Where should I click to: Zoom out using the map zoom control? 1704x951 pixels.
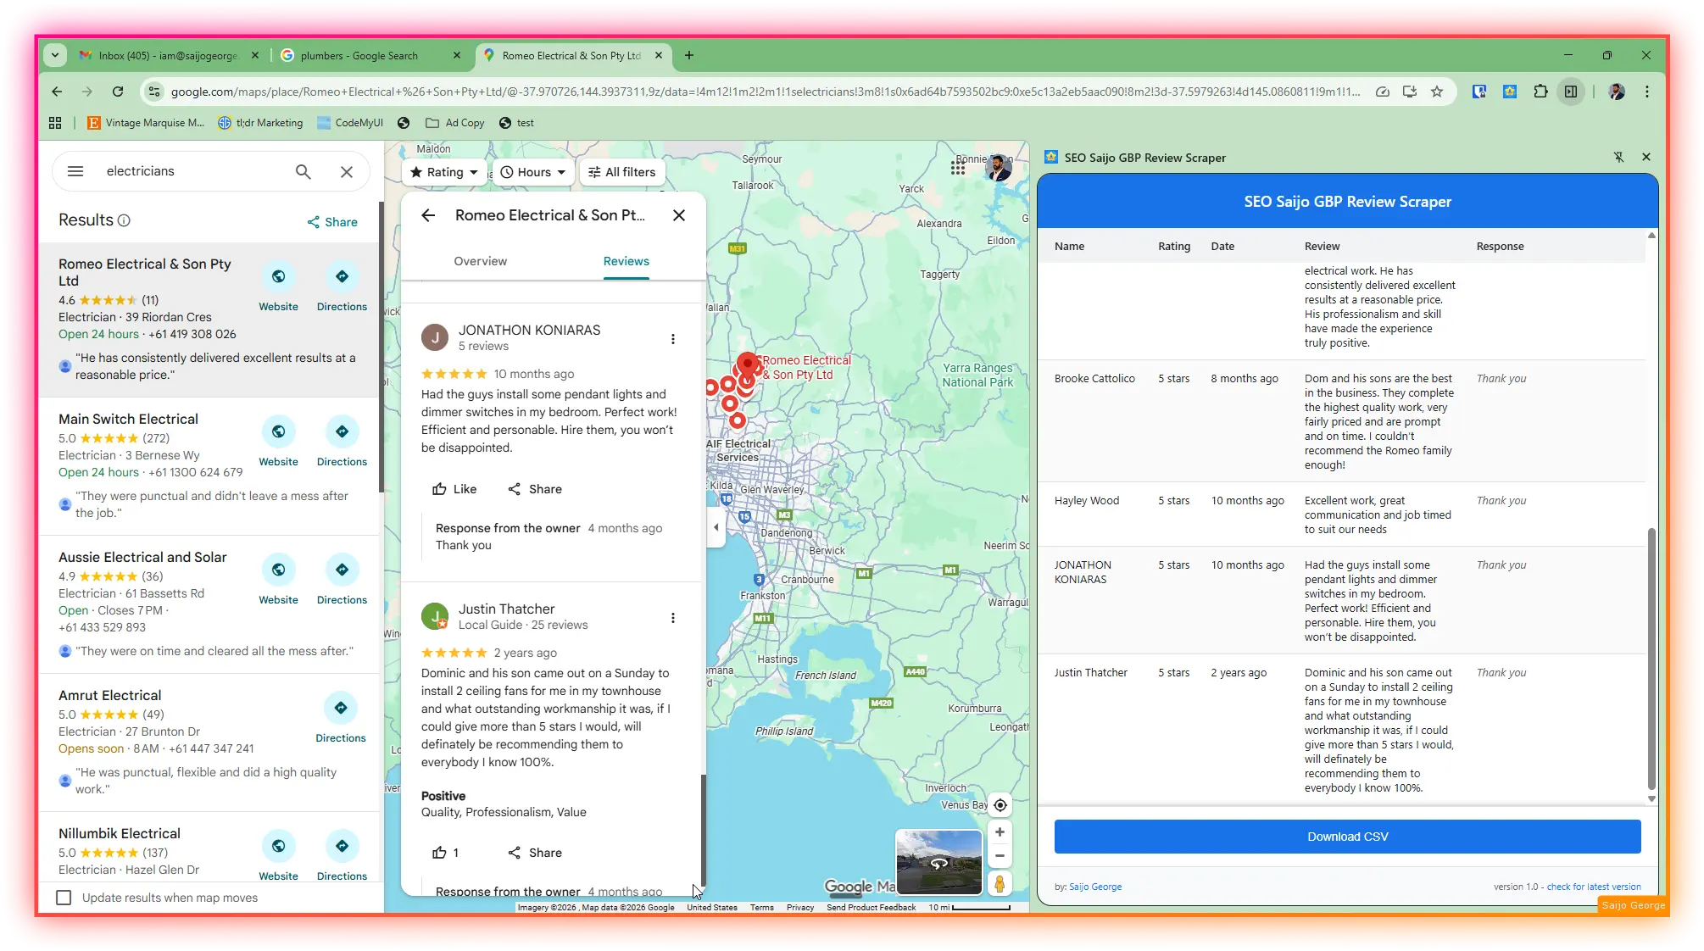click(1000, 855)
